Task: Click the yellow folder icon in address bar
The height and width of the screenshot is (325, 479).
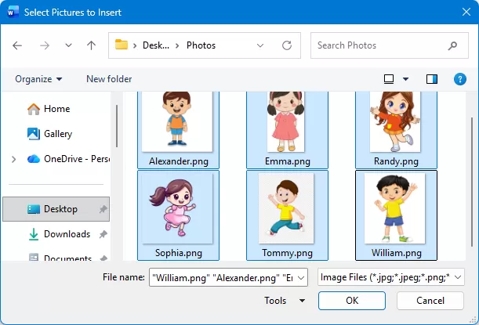Action: [x=122, y=45]
